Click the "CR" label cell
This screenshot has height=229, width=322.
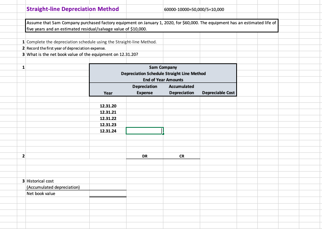click(x=181, y=156)
